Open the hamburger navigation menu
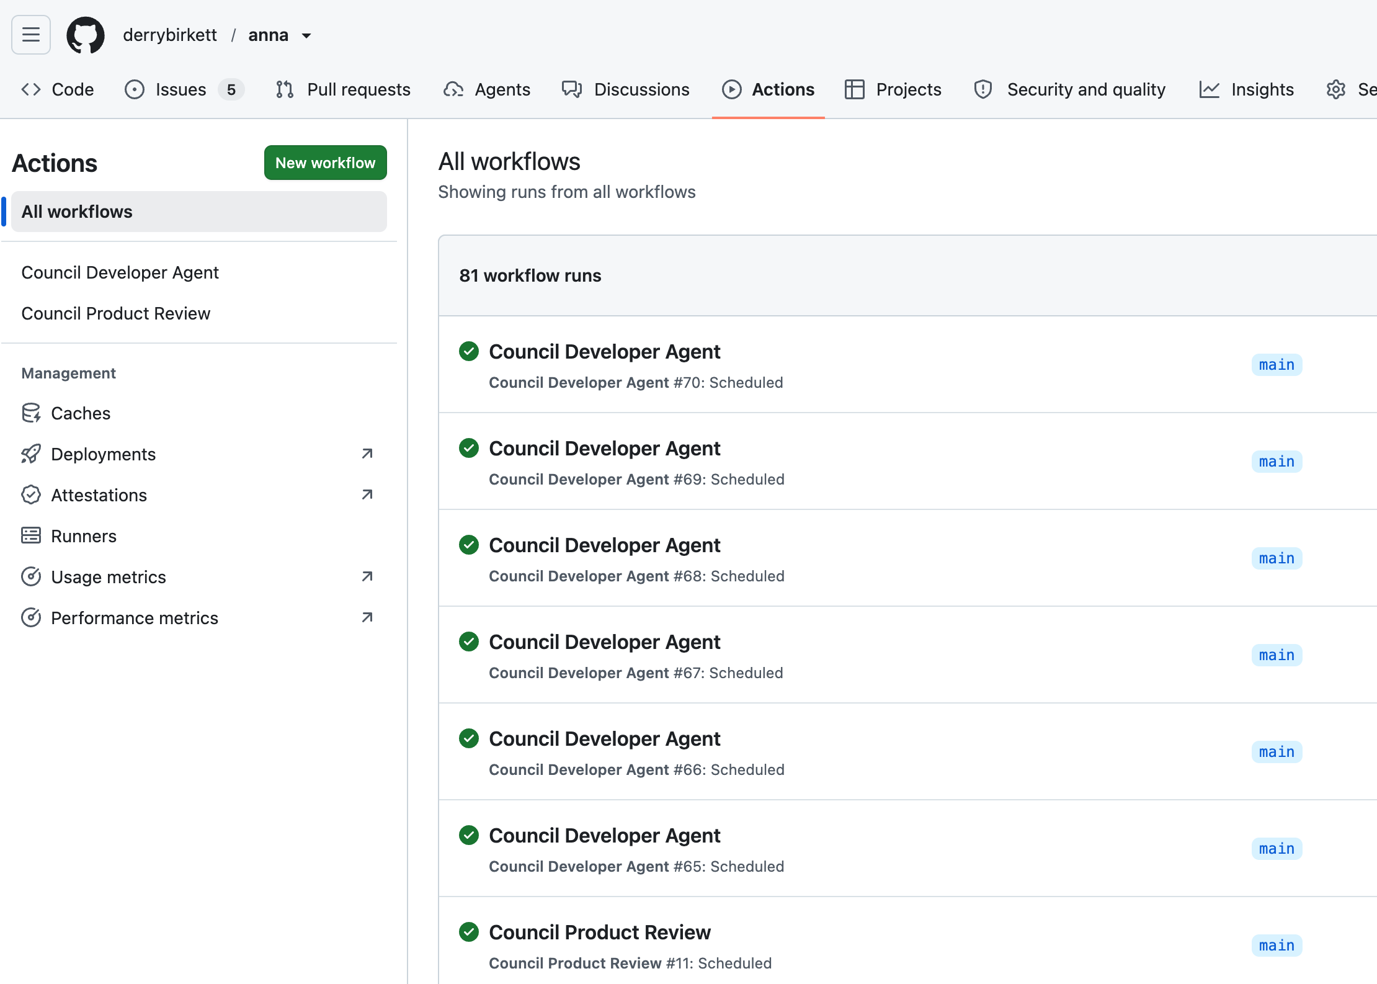This screenshot has height=984, width=1377. pyautogui.click(x=31, y=35)
